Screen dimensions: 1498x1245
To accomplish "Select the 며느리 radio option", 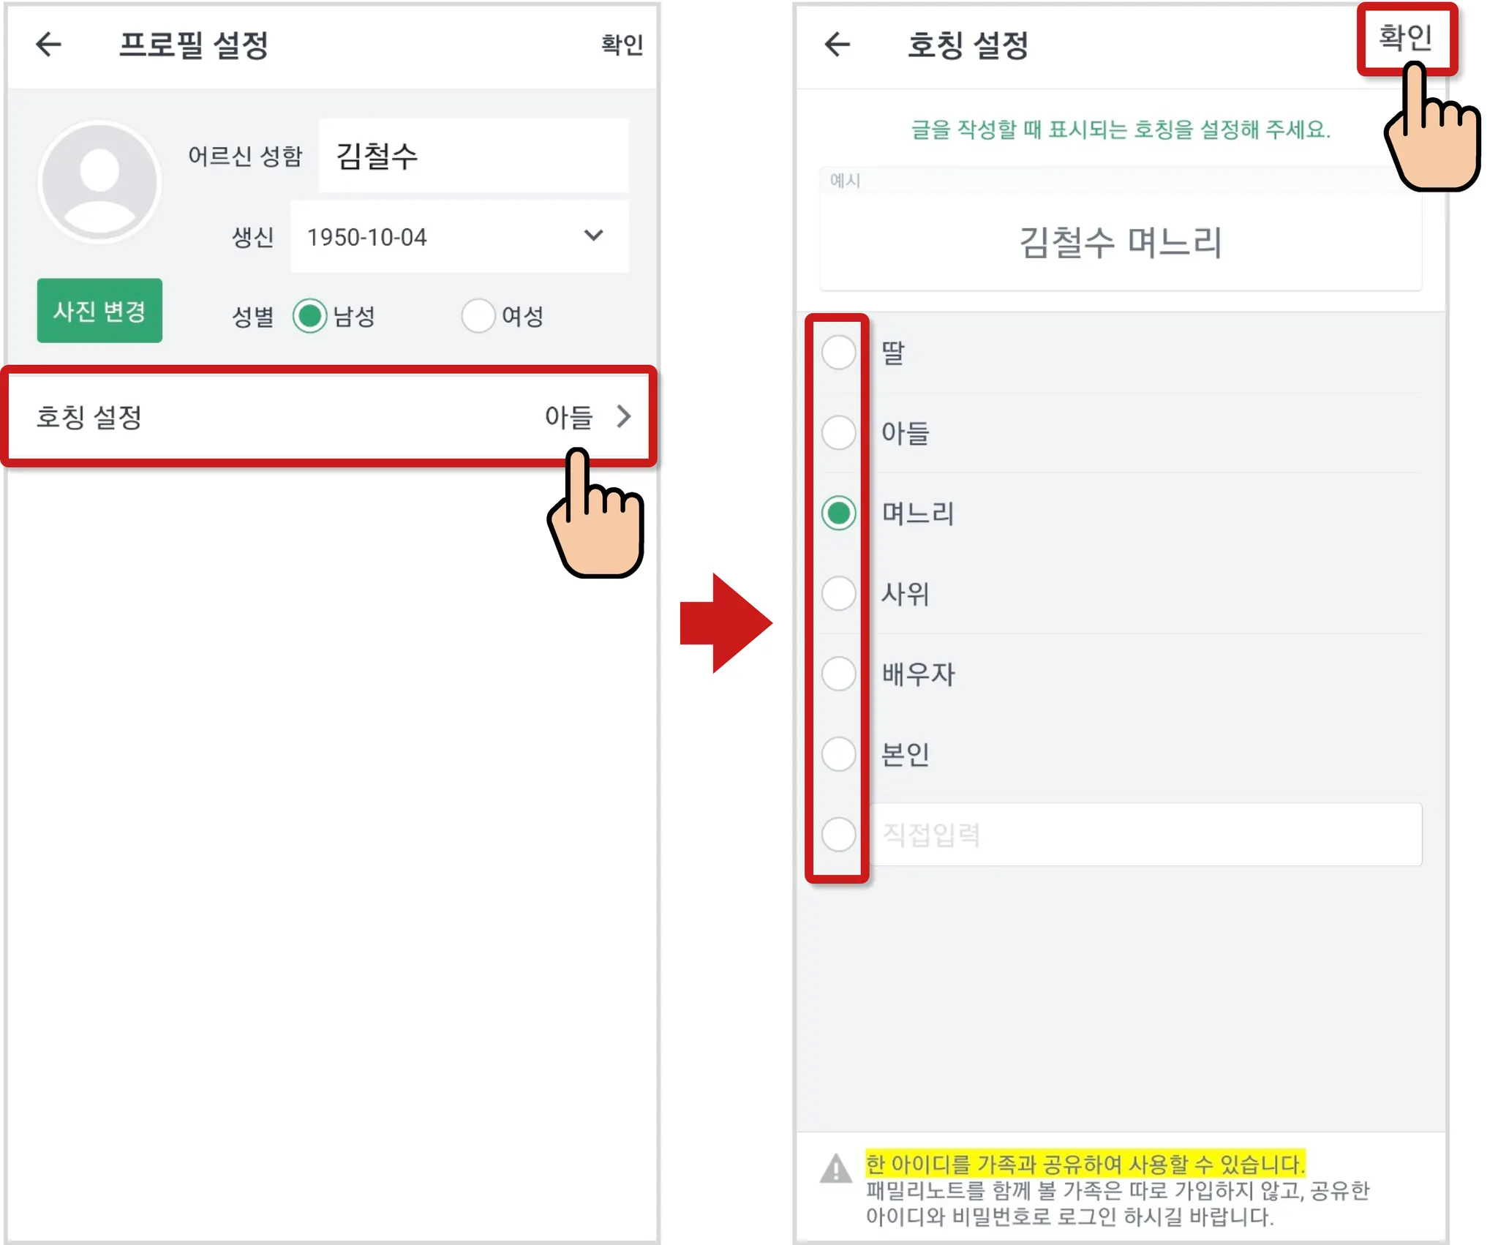I will (838, 513).
